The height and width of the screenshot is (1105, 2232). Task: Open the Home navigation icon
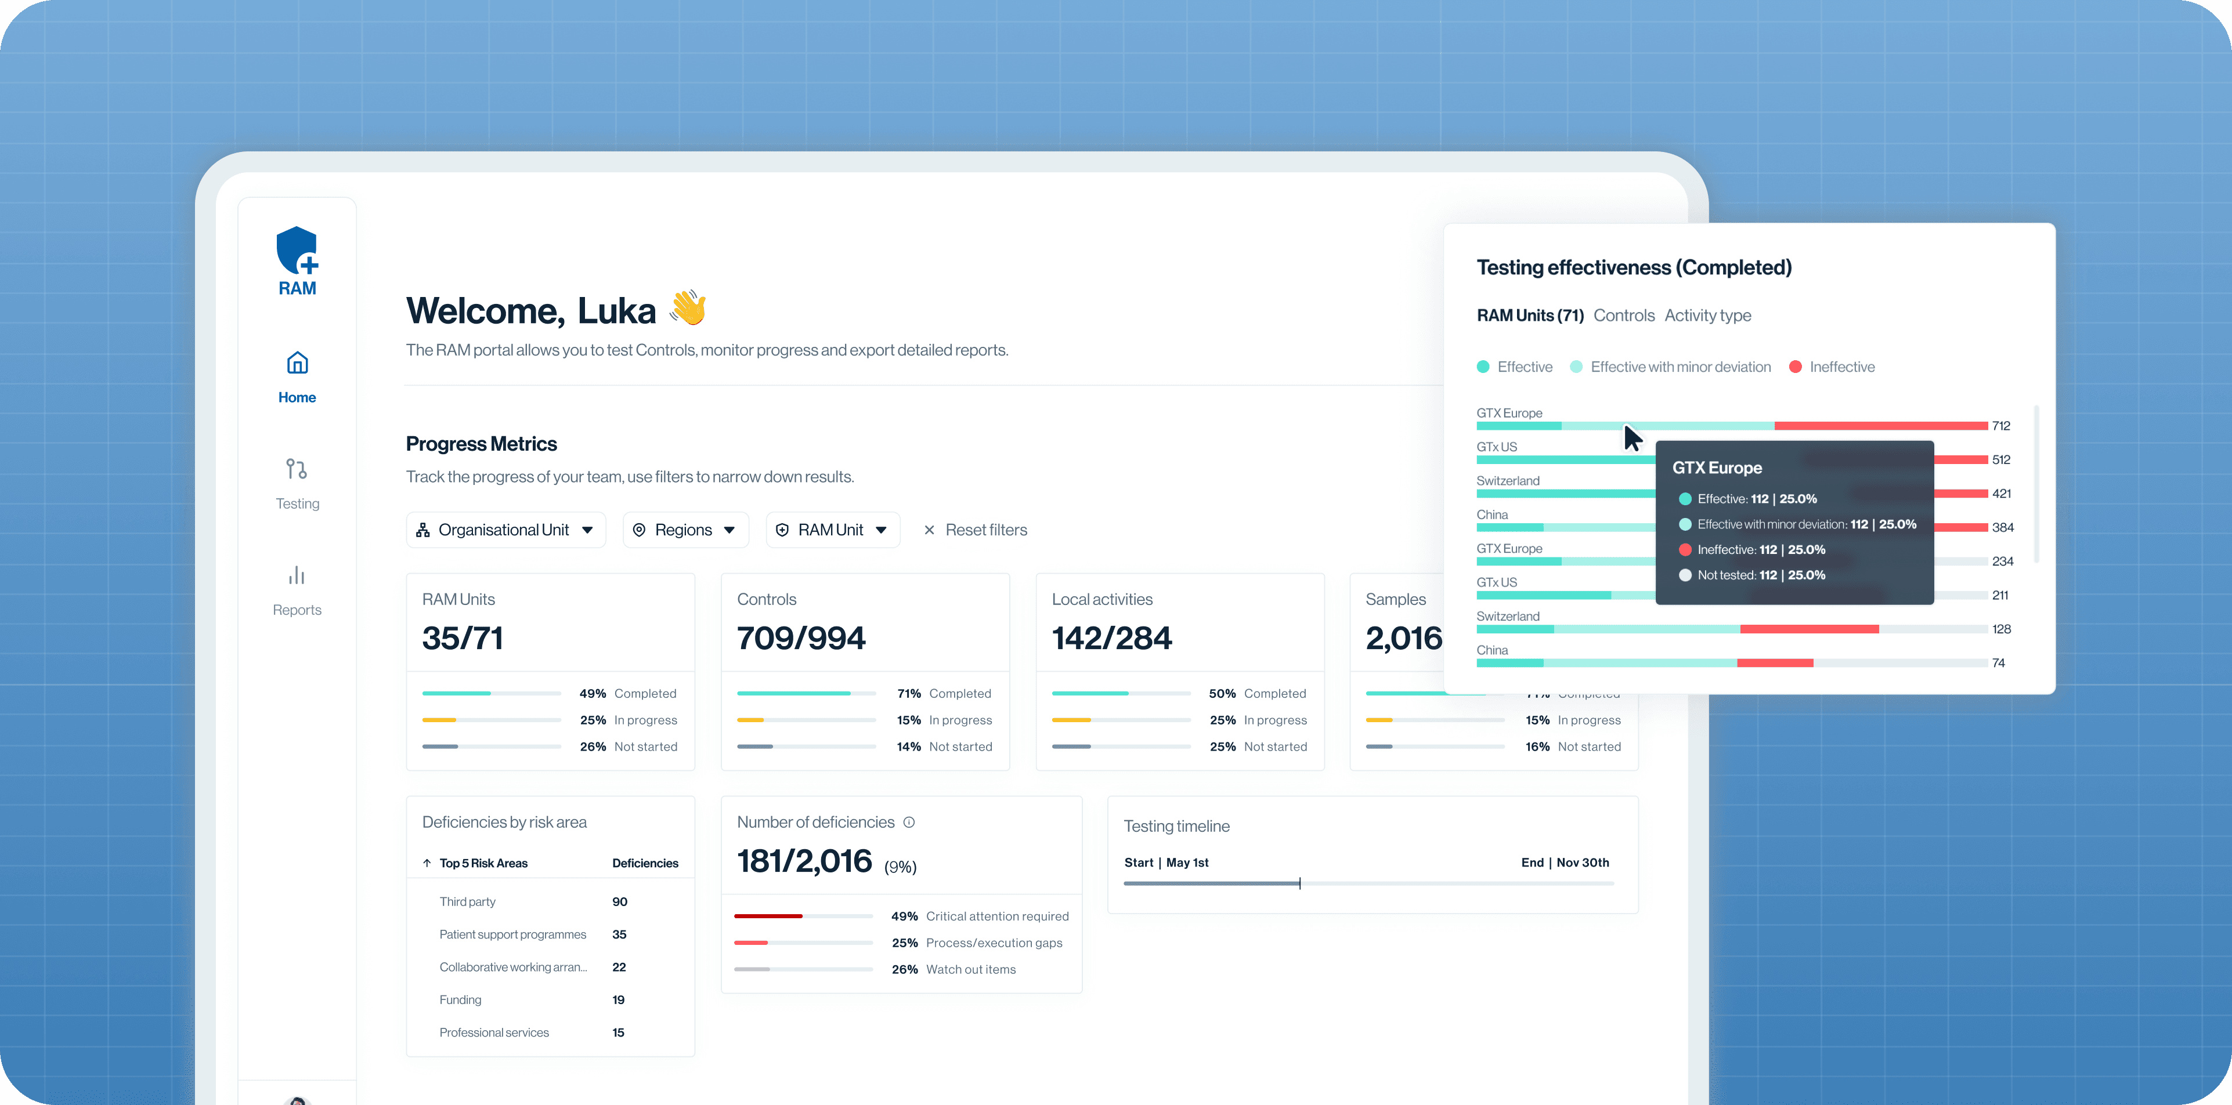coord(297,363)
